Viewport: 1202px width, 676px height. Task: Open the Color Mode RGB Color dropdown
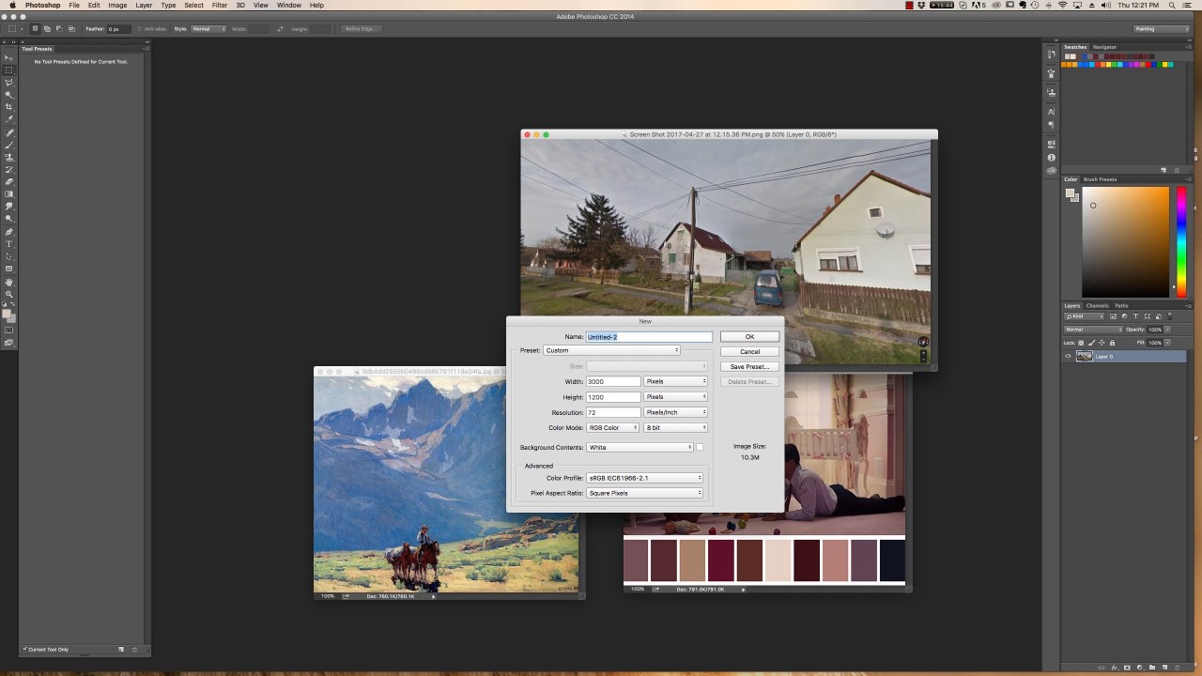point(612,427)
